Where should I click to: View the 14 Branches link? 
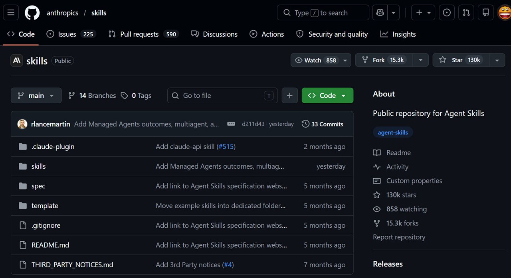pos(92,95)
